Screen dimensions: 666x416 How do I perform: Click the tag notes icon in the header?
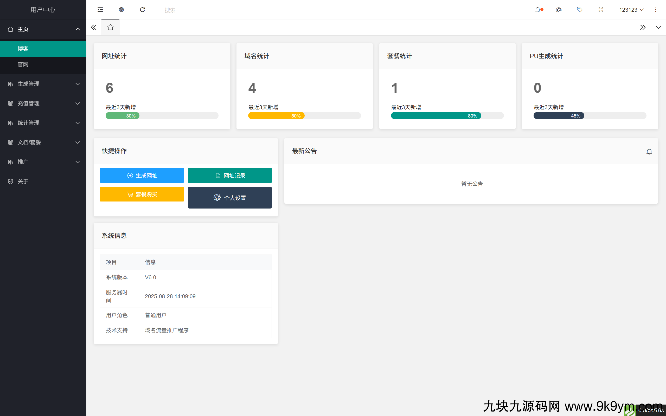coord(580,10)
